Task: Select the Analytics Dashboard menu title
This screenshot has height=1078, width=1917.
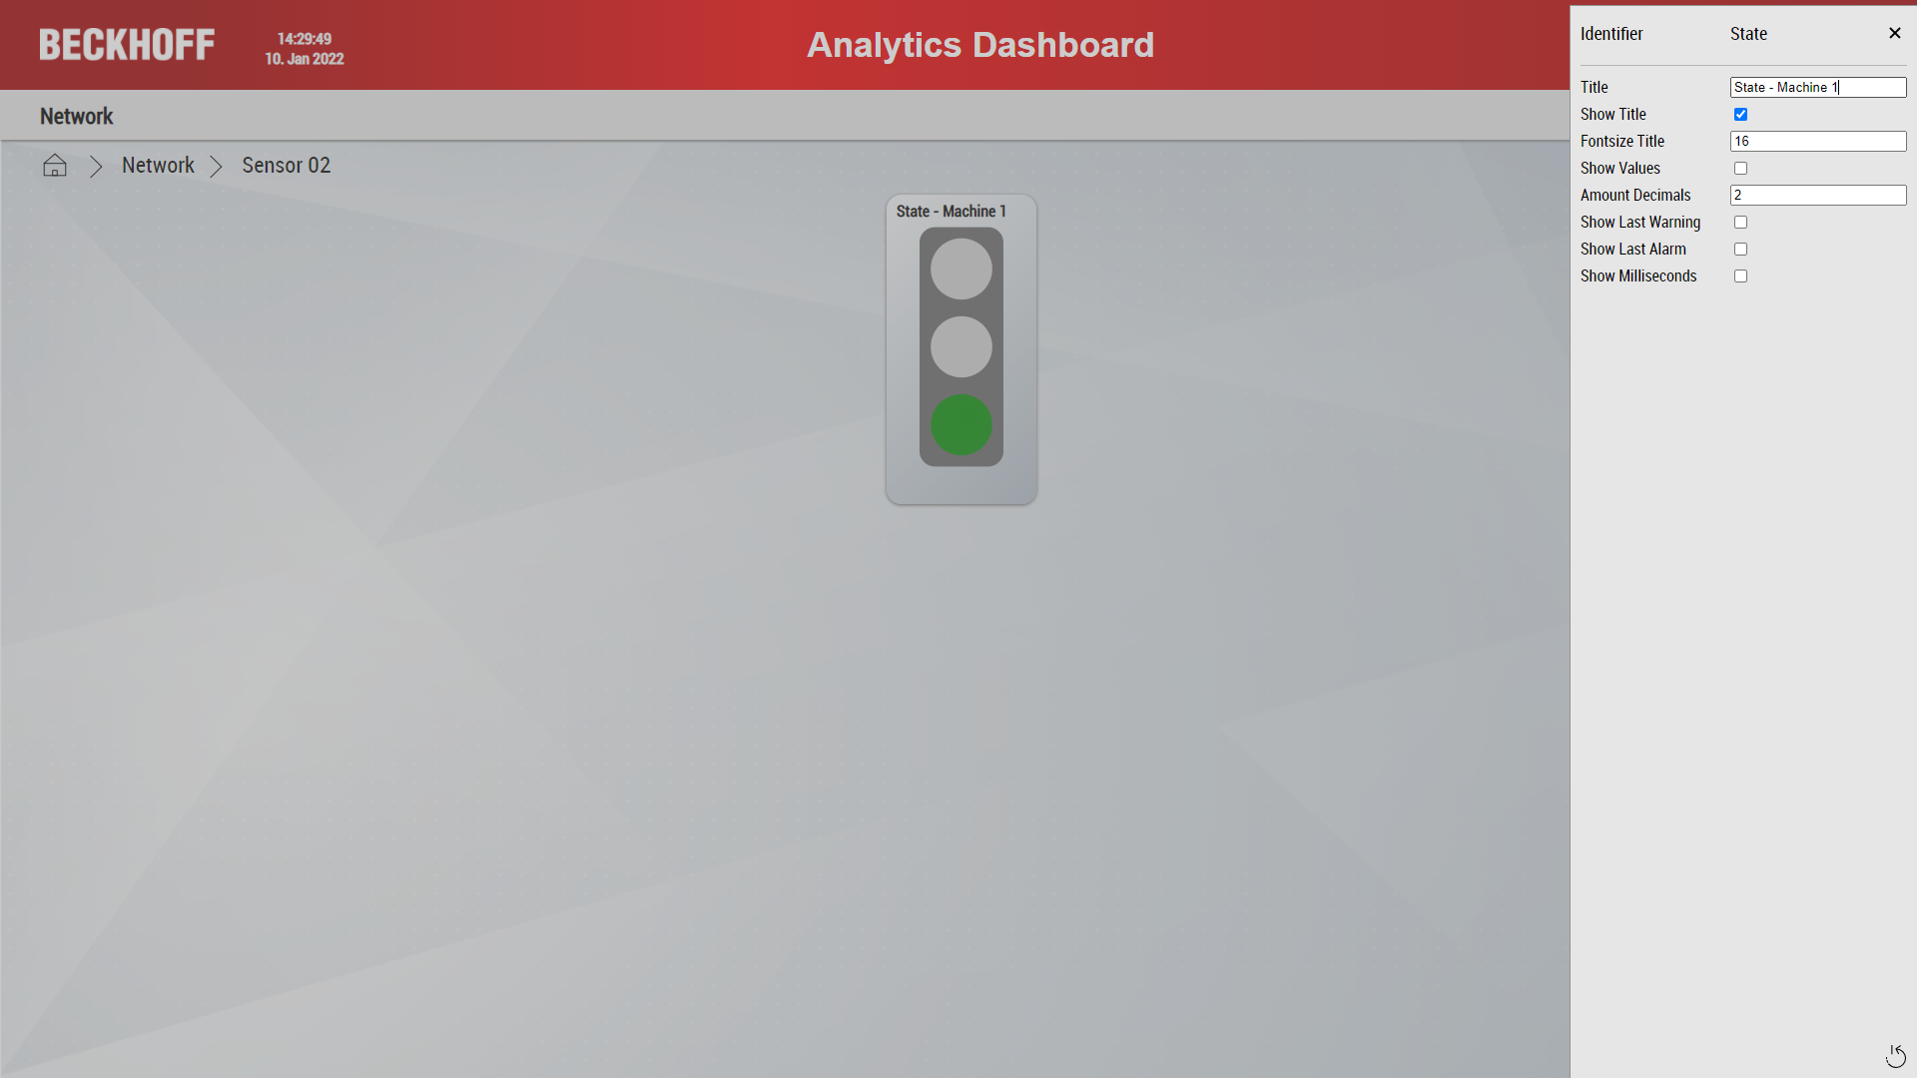Action: coord(980,44)
